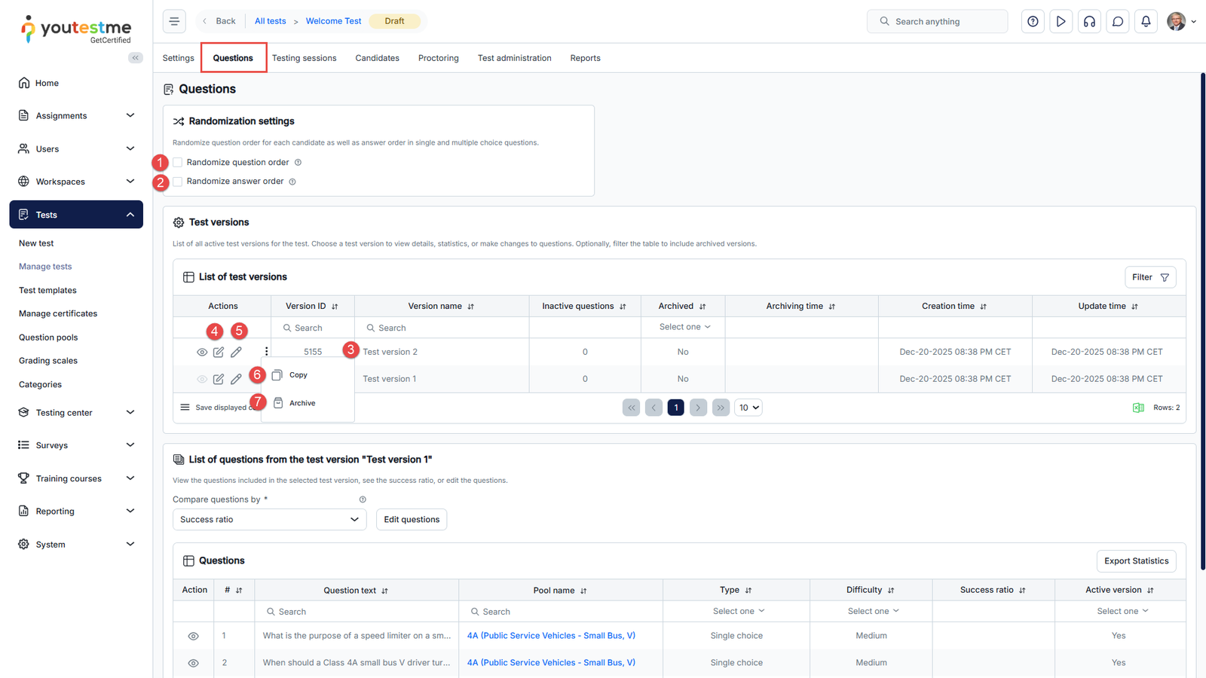Screen dimensions: 1206x678
Task: Click the Search anything field
Action: pos(937,22)
